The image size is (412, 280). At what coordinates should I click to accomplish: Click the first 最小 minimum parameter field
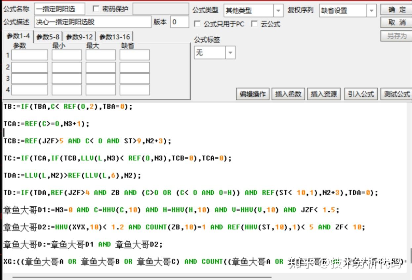(66, 55)
